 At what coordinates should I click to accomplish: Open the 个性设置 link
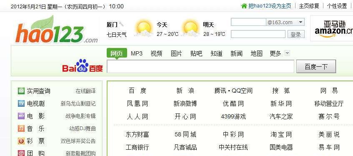[337, 6]
